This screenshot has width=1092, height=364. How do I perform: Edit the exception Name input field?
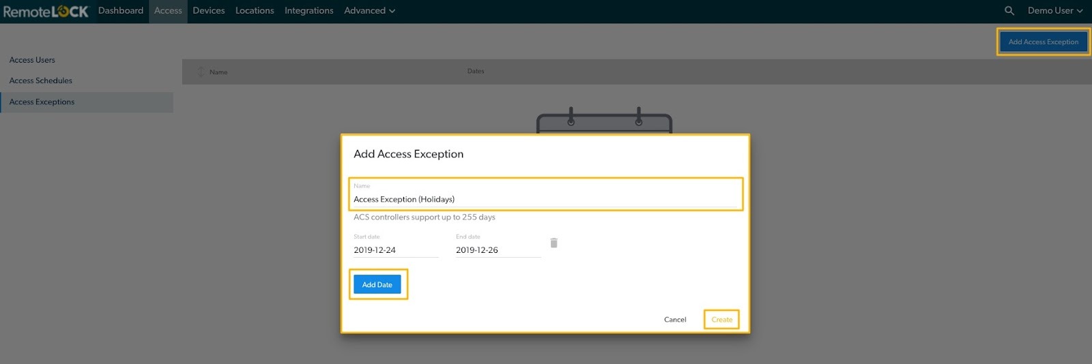545,199
